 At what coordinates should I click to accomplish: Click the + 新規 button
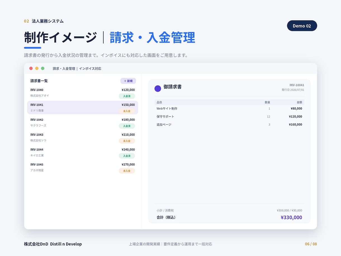128,81
